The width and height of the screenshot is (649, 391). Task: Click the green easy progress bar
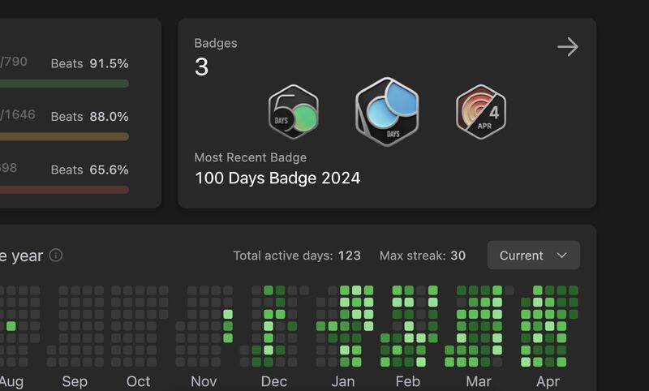[64, 84]
